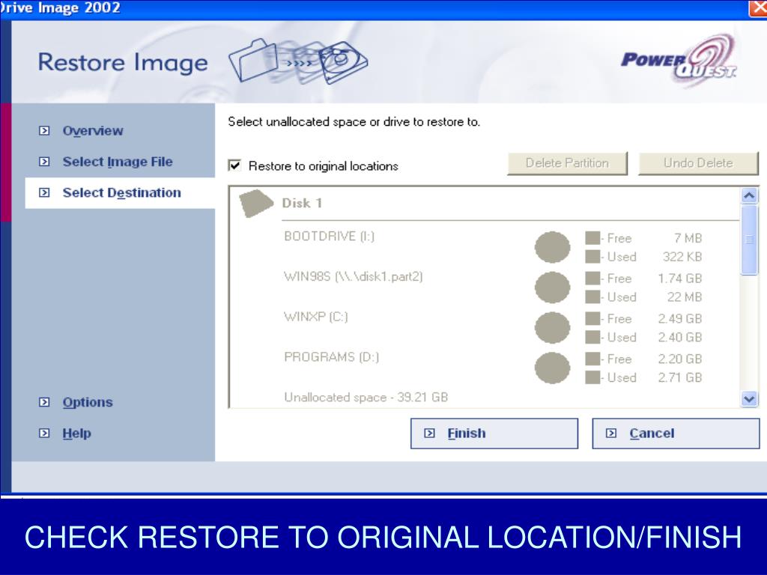Open the Select Destination step
The width and height of the screenshot is (767, 575).
122,192
